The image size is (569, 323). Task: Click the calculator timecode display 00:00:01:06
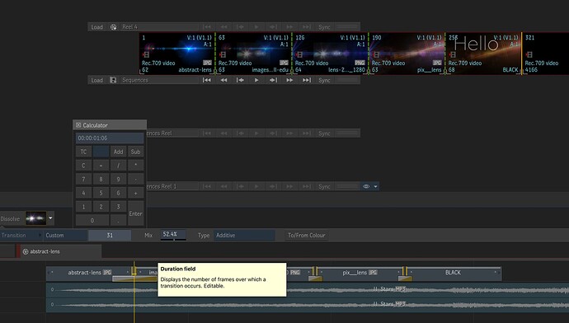tap(110, 138)
